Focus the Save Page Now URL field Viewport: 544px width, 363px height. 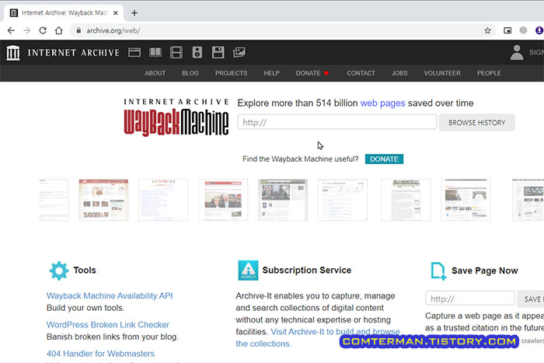(x=469, y=298)
